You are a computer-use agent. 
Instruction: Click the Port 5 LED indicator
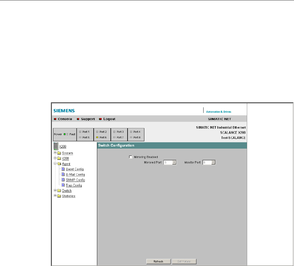click(x=80, y=137)
